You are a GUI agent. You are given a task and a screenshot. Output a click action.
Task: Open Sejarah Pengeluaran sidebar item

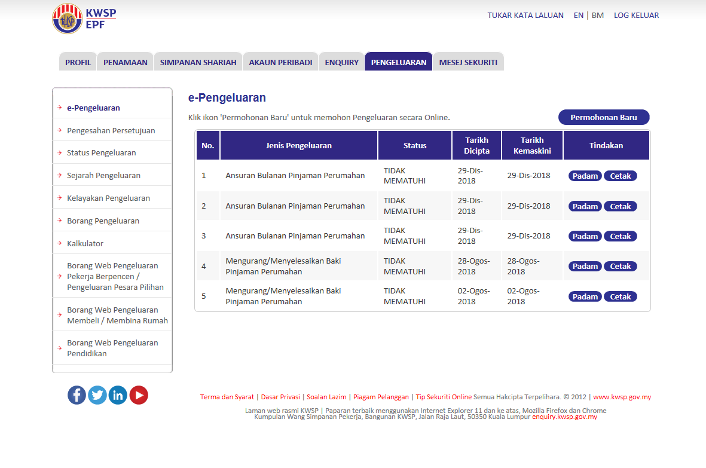click(103, 176)
